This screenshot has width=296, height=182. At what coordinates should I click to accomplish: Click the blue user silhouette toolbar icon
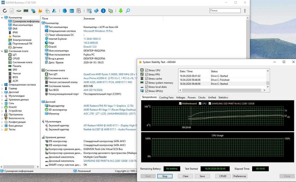click(x=54, y=11)
